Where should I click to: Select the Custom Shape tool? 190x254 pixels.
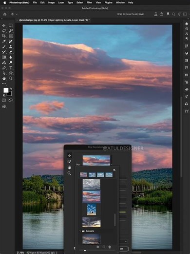[x=11, y=73]
